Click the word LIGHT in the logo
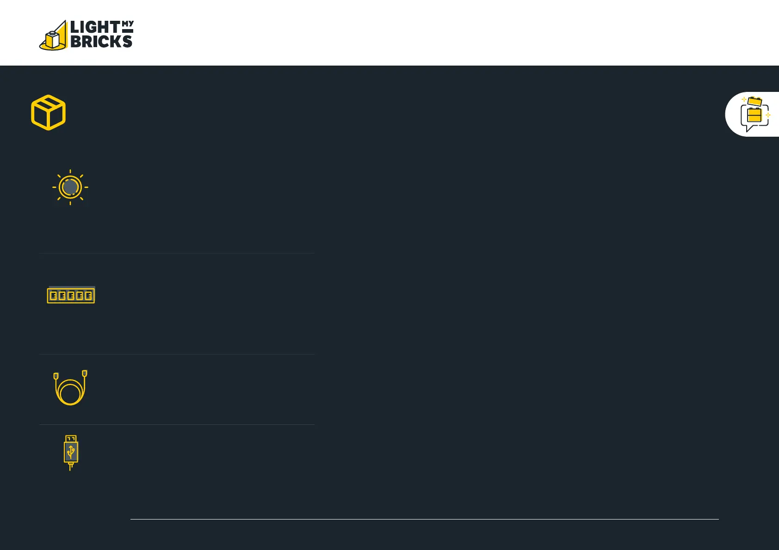The image size is (779, 550). 95,27
